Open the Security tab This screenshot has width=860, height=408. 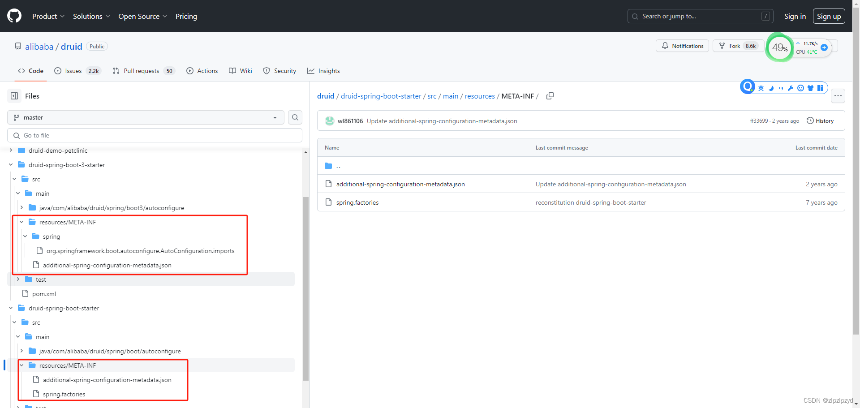(x=280, y=71)
